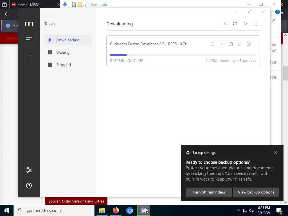Open Firefox from the taskbar
288x216 pixels.
[x=116, y=210]
